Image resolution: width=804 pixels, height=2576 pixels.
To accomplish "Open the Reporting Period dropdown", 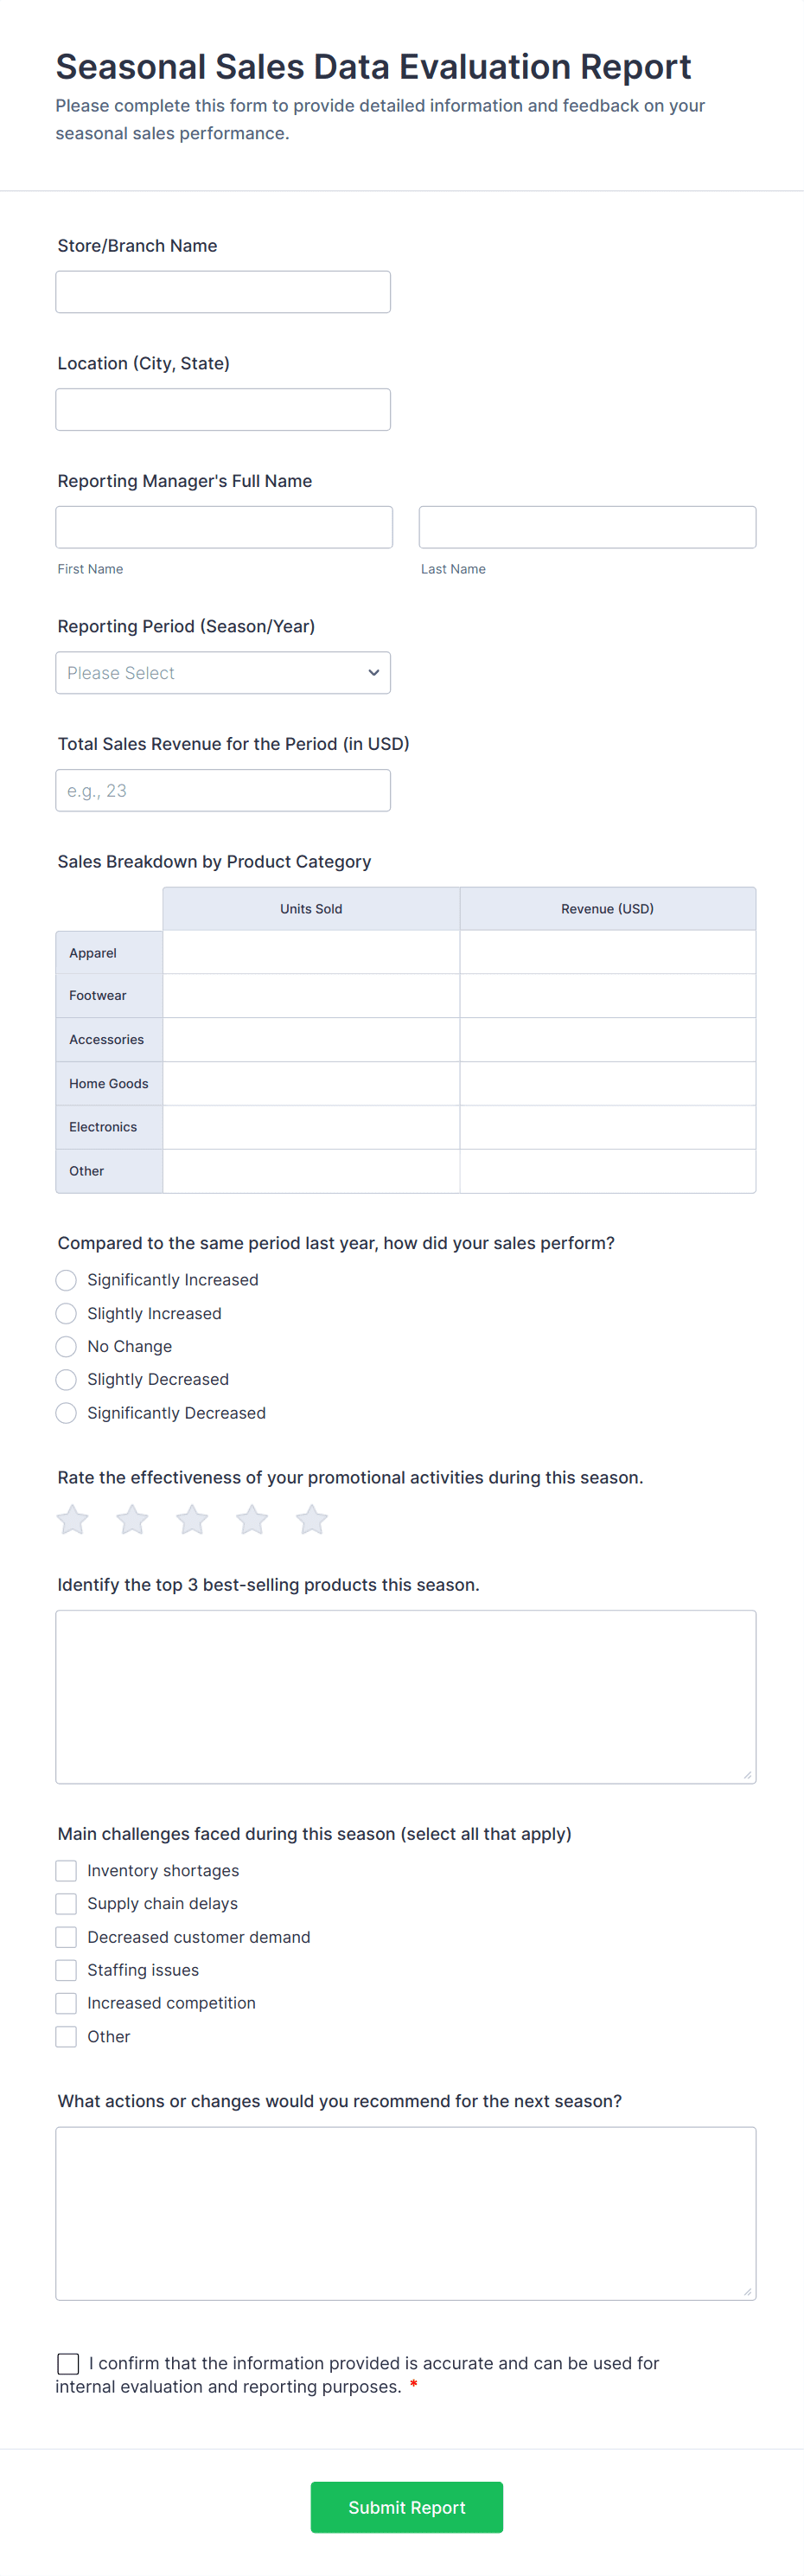I will (222, 672).
